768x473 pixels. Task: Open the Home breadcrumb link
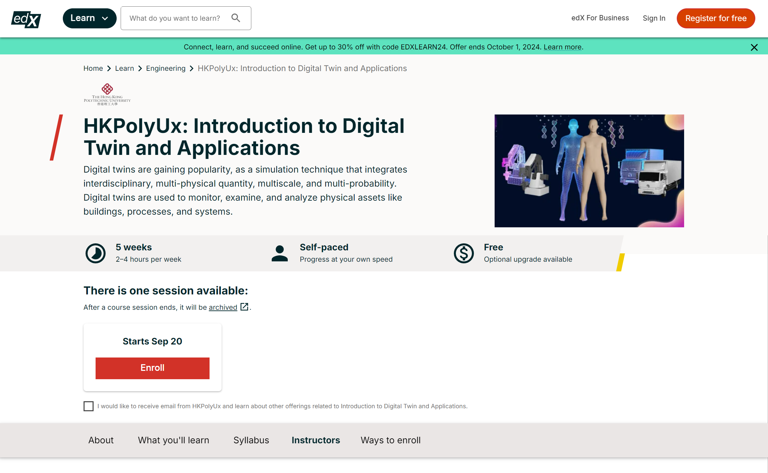click(x=93, y=68)
